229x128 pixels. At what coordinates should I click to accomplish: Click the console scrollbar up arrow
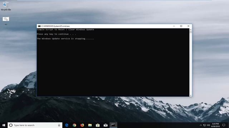(191, 30)
